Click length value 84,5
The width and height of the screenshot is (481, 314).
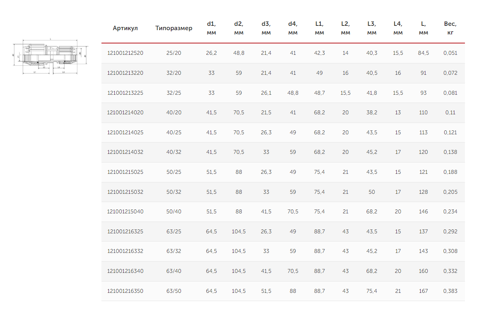(x=423, y=53)
